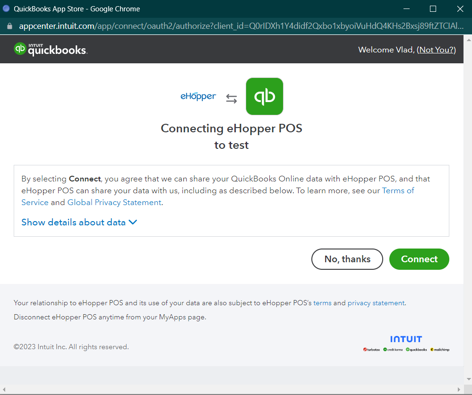Open eHopper POS's terms link

click(x=322, y=303)
